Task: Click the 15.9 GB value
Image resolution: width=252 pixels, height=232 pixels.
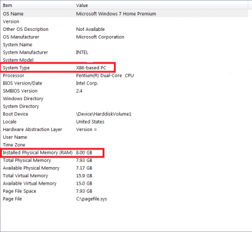Action: tap(84, 176)
